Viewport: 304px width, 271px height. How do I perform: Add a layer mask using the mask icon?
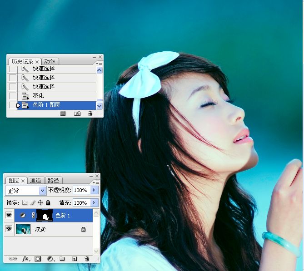point(38,259)
